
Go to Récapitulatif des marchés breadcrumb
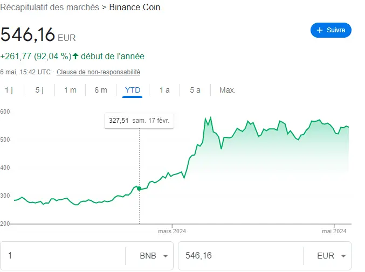[50, 8]
